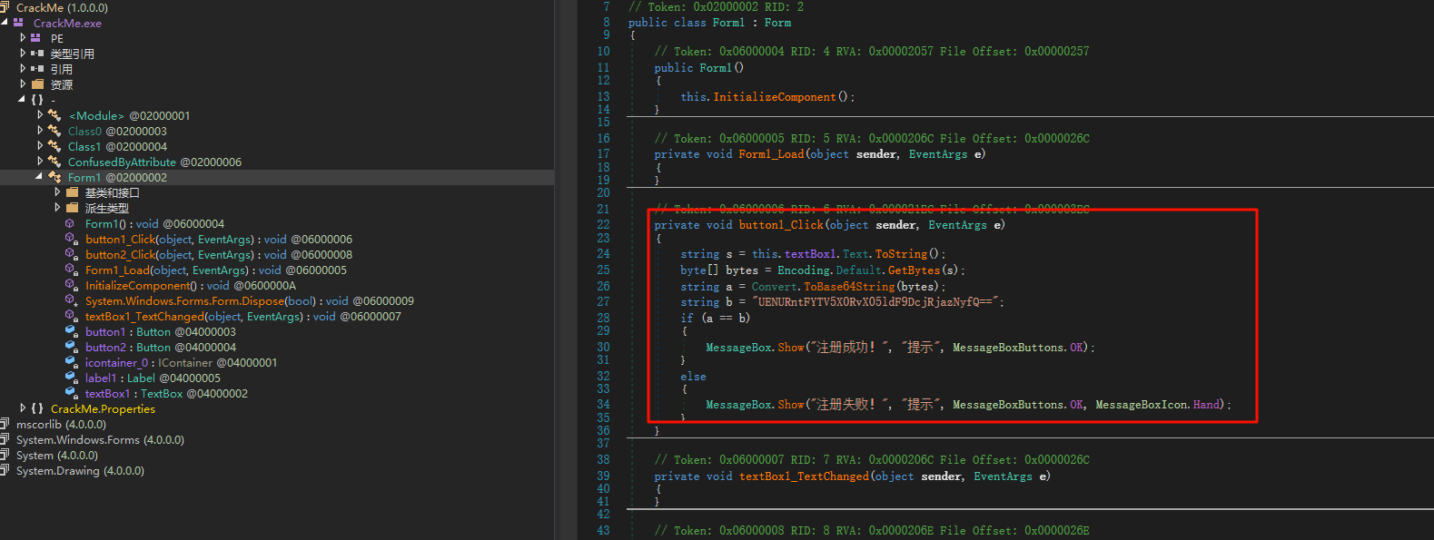Click the 类型引用 node icon
1434x540 pixels.
pos(37,54)
